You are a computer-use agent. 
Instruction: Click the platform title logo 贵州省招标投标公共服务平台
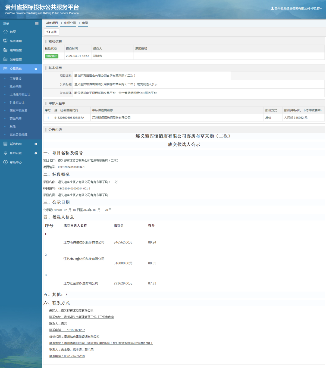[42, 7]
